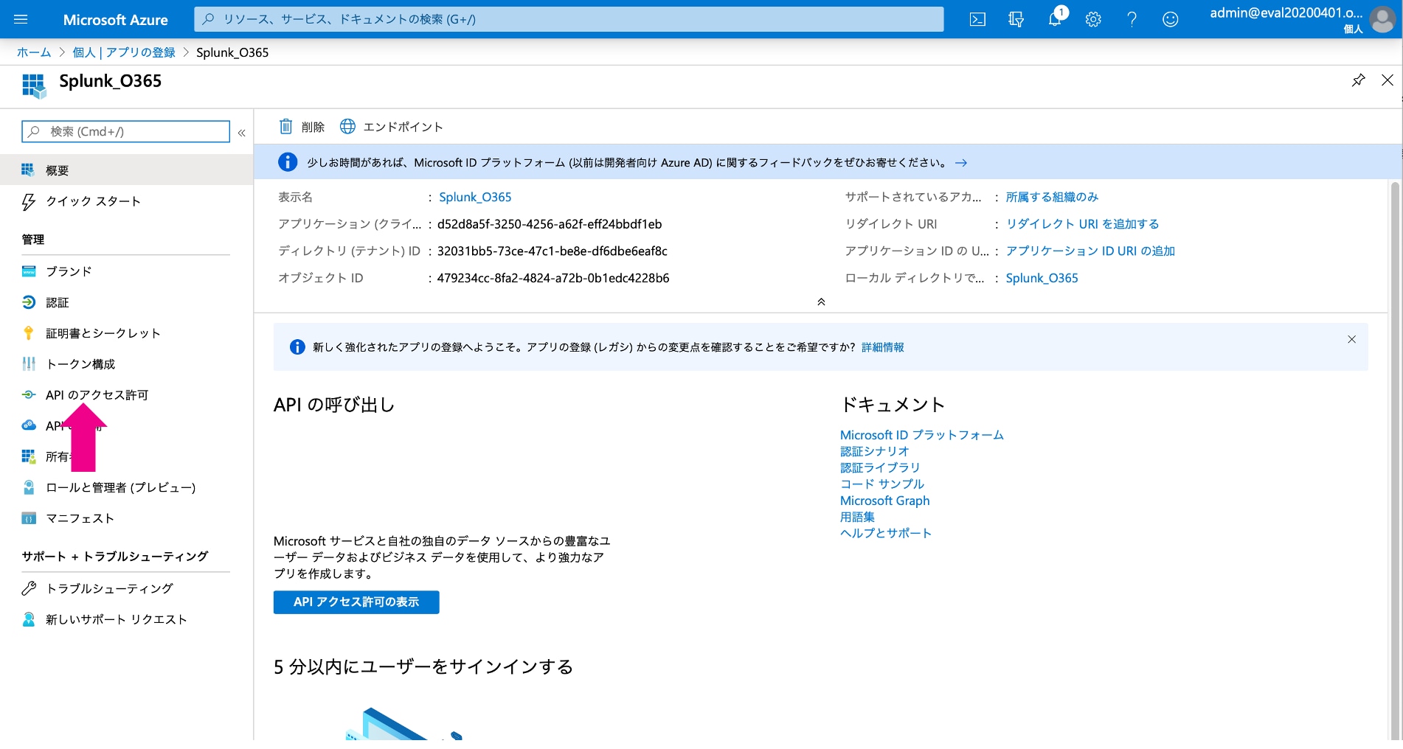The width and height of the screenshot is (1403, 749).
Task: Click リダイレクト URI を追加する
Action: 1082,224
